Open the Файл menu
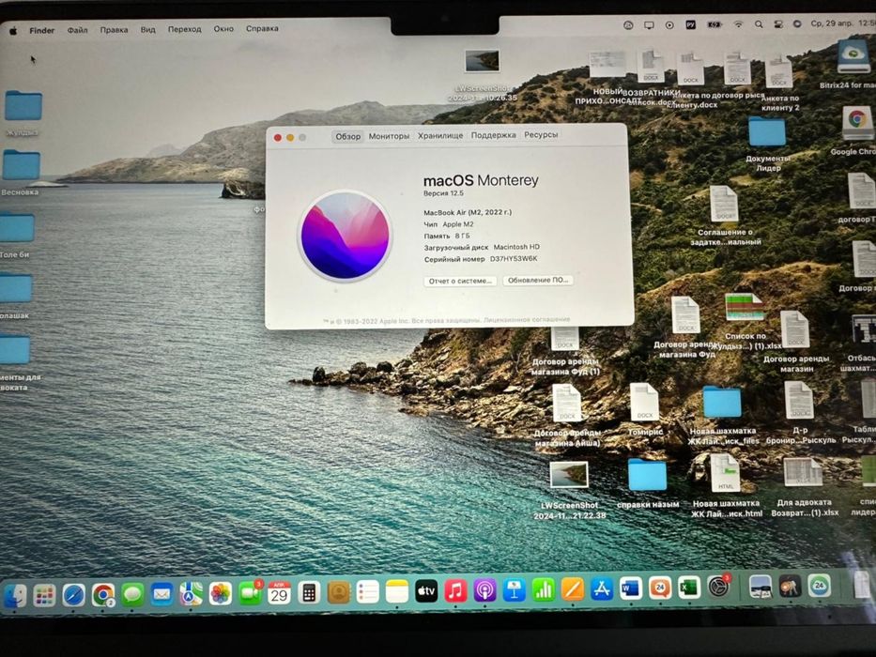The image size is (876, 657). [x=78, y=30]
